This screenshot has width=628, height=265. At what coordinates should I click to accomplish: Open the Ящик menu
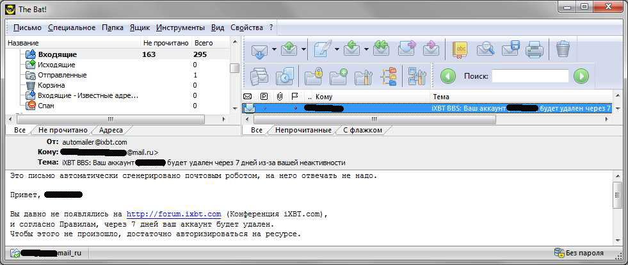point(140,28)
